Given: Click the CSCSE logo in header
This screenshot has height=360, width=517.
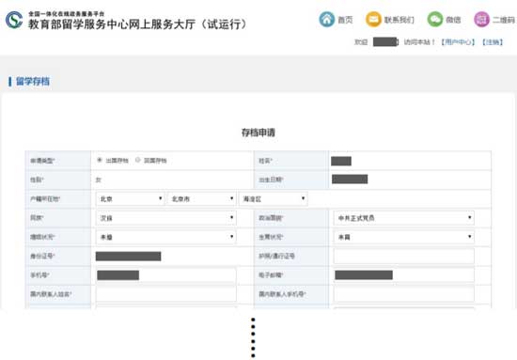Looking at the screenshot, I should point(14,20).
